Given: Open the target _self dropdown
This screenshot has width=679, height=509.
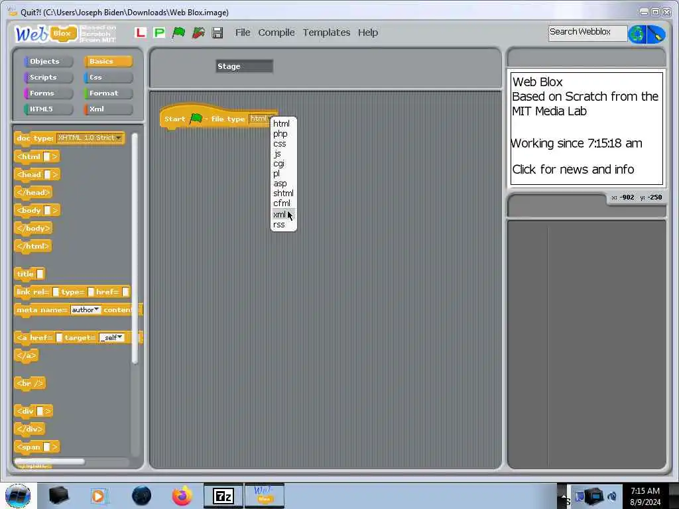Looking at the screenshot, I should point(111,337).
